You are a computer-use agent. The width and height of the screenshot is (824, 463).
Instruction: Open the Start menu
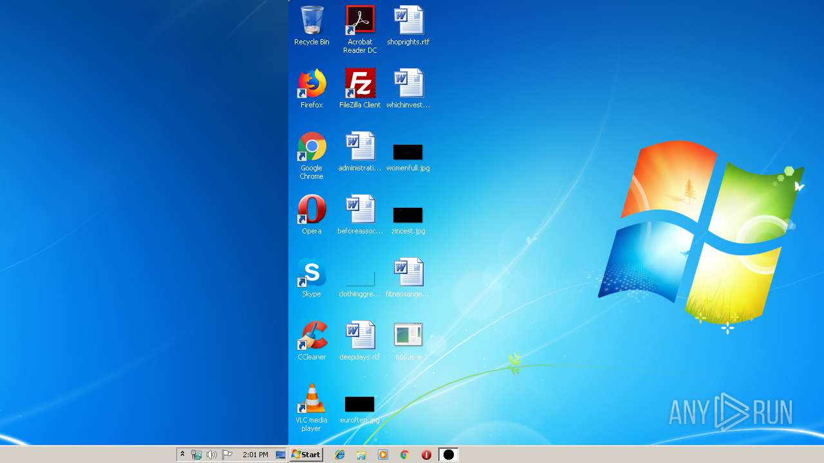click(306, 455)
